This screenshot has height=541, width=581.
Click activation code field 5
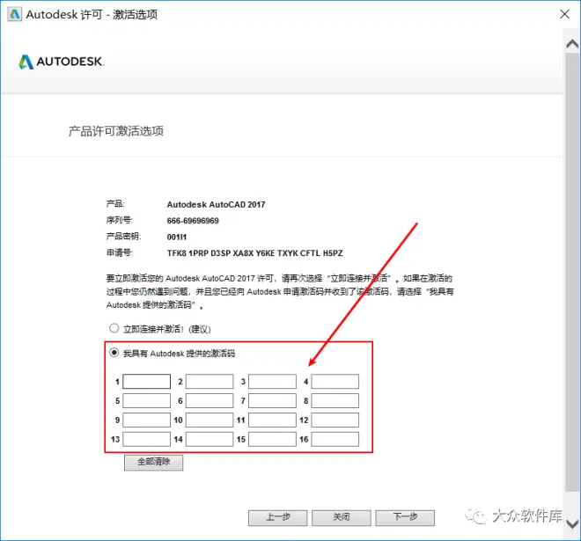pos(146,400)
